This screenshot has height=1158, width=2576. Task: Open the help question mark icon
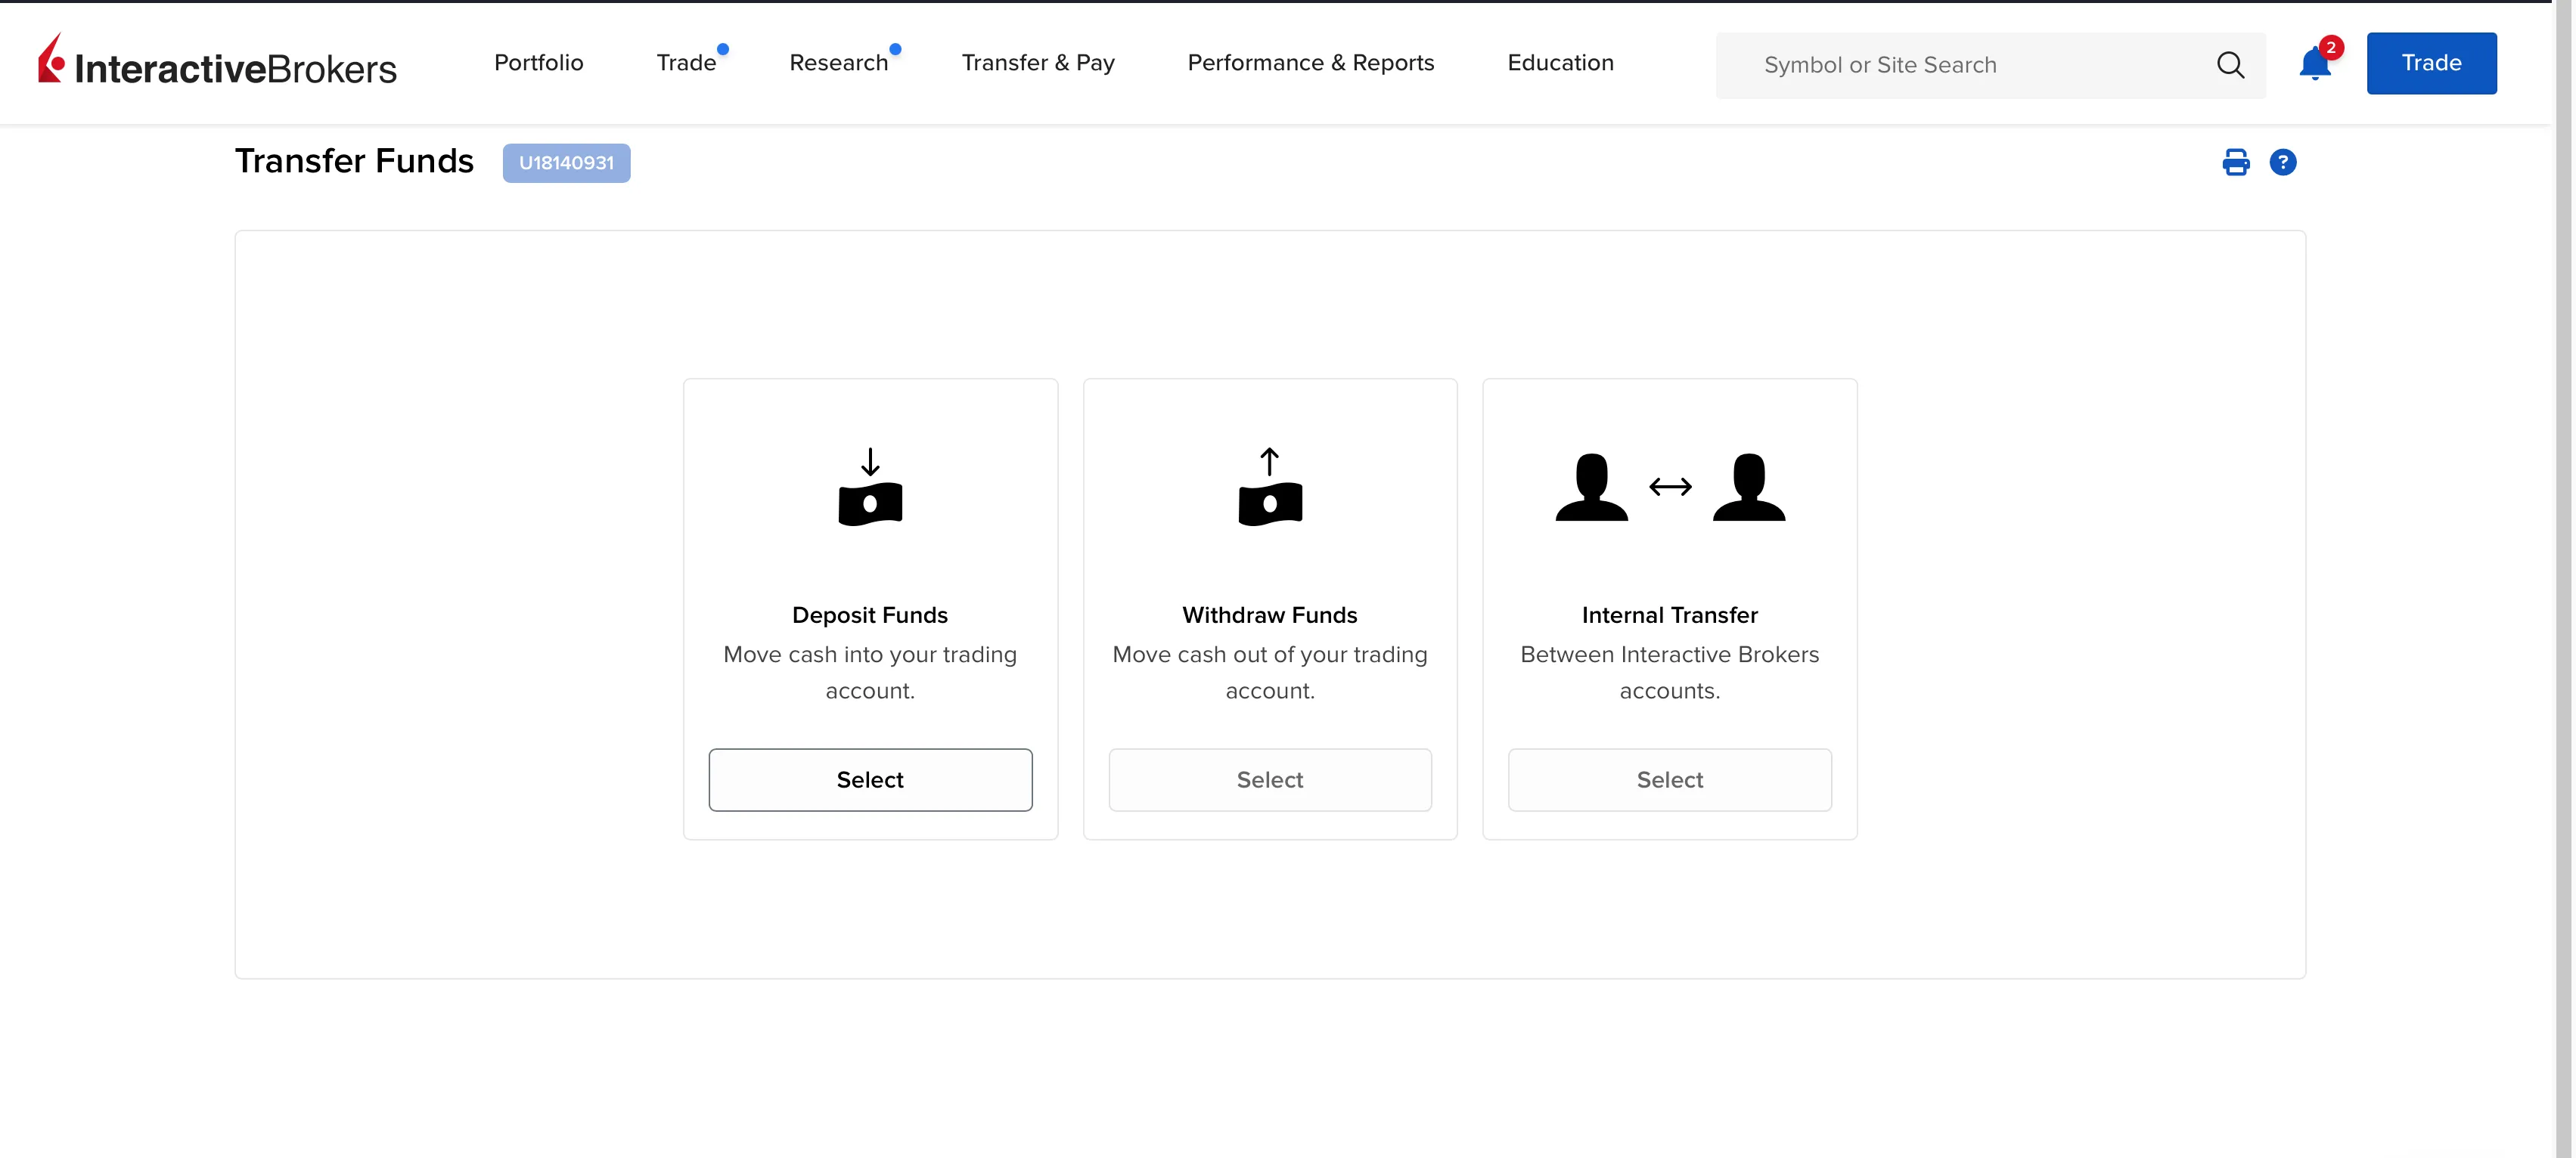pyautogui.click(x=2283, y=162)
